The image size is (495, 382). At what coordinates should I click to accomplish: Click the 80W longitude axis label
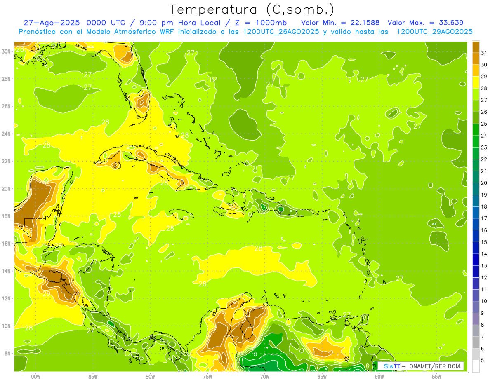150,377
